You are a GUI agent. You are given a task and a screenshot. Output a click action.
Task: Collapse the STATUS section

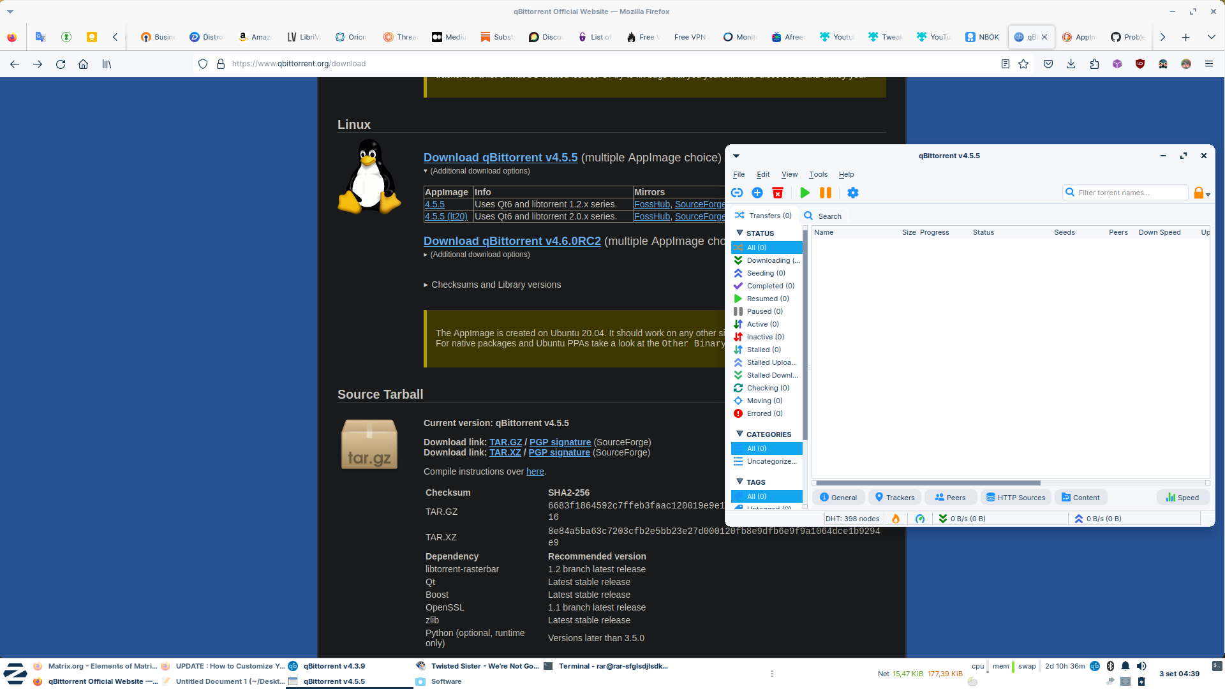click(x=740, y=233)
